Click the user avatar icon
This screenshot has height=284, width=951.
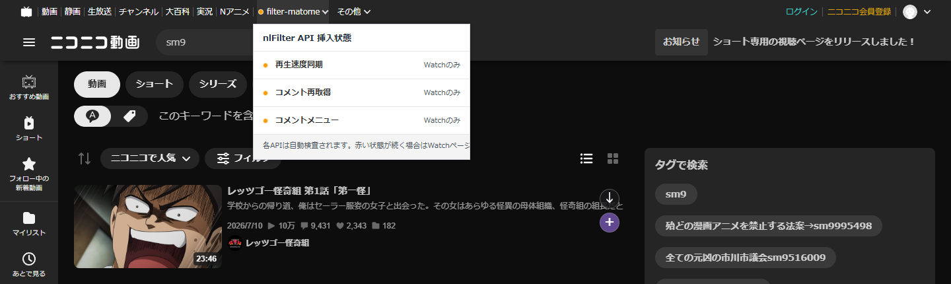[910, 12]
